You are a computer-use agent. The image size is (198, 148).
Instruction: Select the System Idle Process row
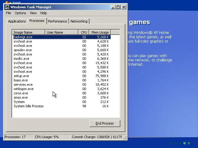pos(62,106)
